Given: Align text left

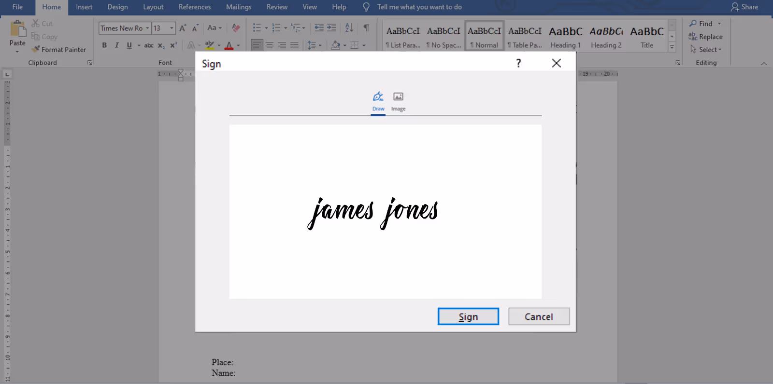Looking at the screenshot, I should (257, 45).
